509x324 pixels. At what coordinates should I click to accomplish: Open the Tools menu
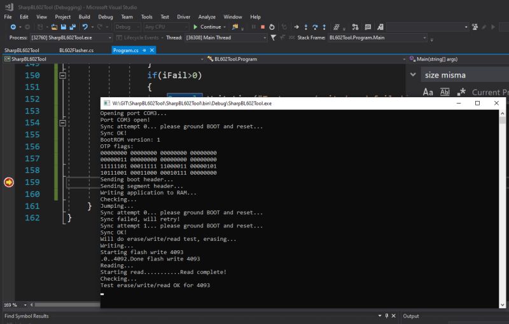click(x=147, y=17)
